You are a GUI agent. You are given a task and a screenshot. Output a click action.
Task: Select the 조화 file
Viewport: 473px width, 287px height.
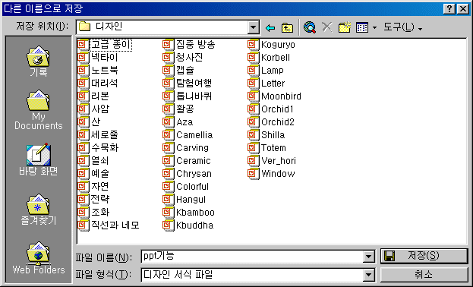click(x=93, y=212)
